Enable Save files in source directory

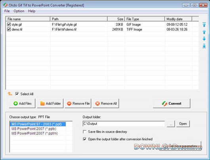coord(85,132)
